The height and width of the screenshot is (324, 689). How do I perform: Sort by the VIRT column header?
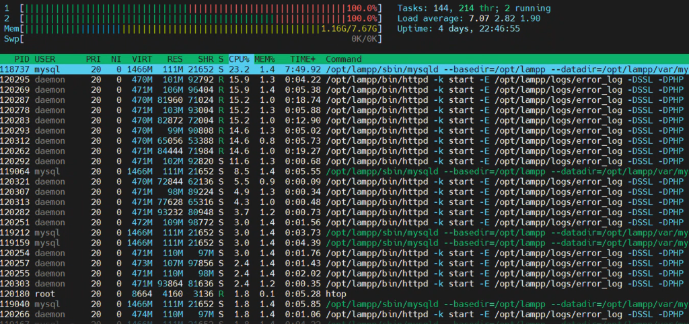coord(142,59)
